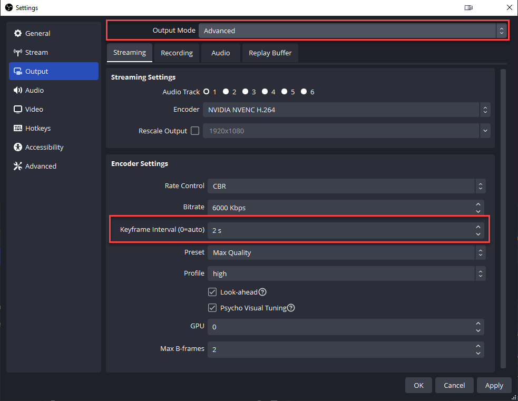
Task: Switch to the Recording tab
Action: [x=177, y=53]
